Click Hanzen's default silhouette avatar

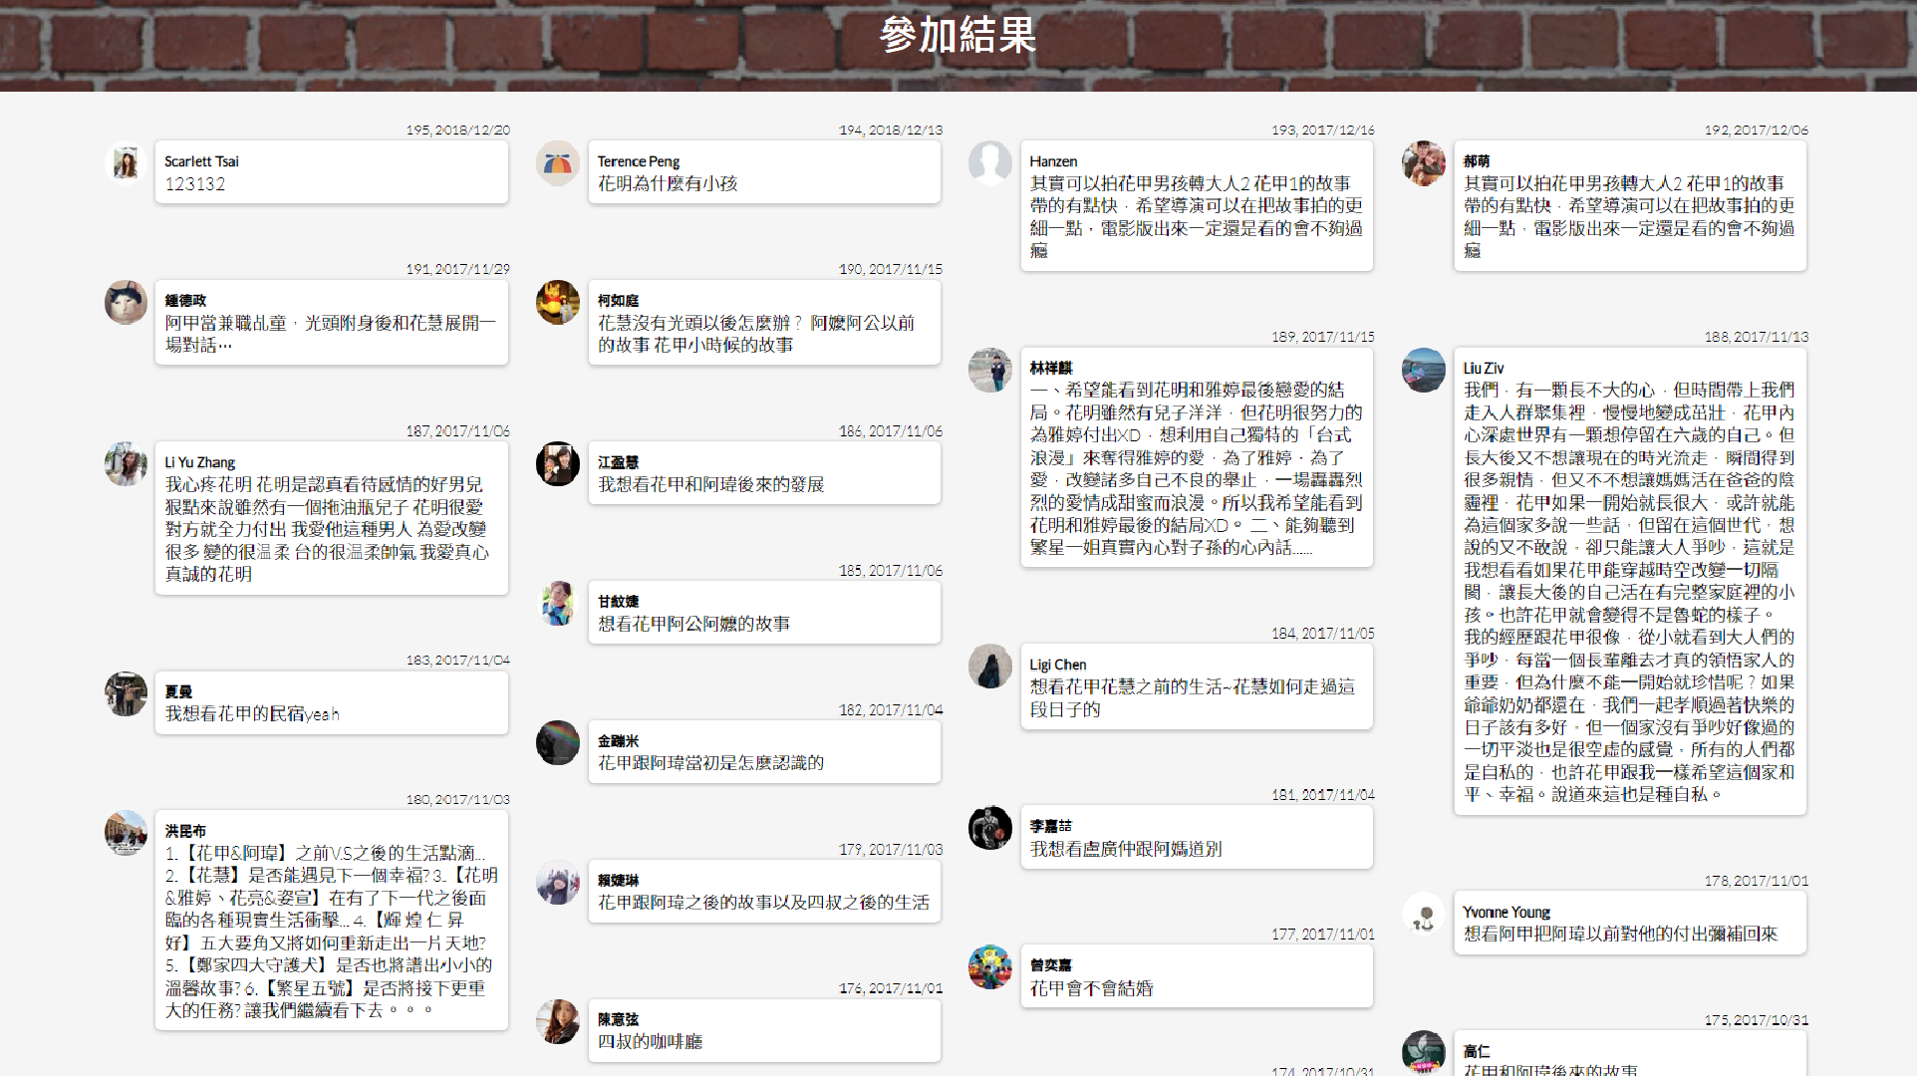(x=990, y=163)
